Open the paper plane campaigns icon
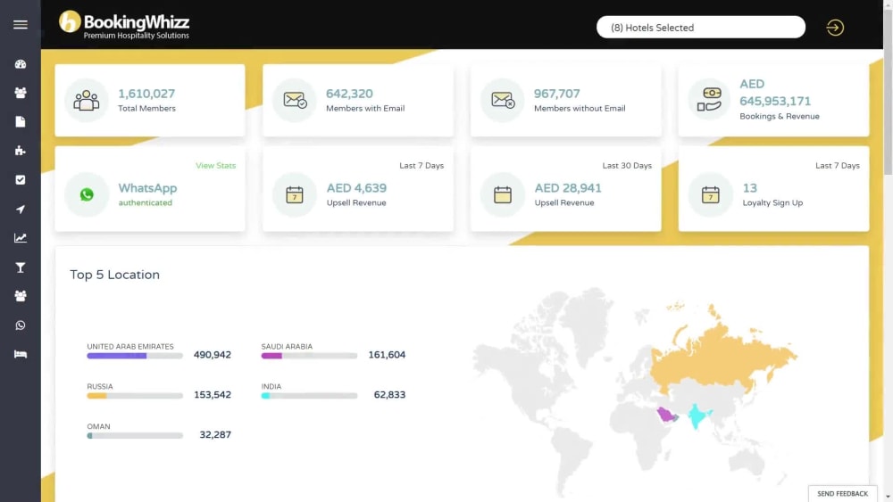Viewport: 893px width, 502px height. [21, 210]
